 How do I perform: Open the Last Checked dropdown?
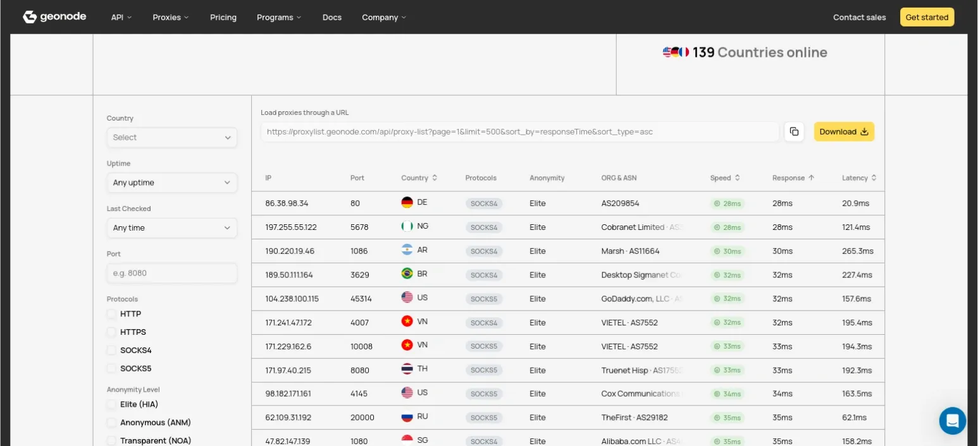click(172, 227)
